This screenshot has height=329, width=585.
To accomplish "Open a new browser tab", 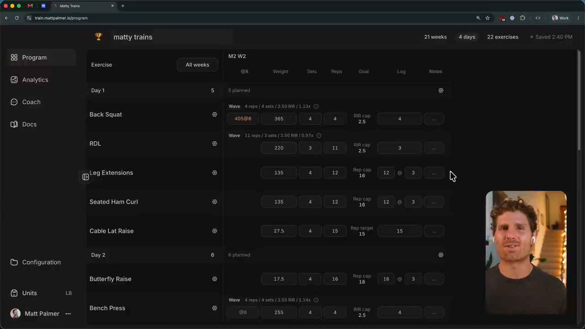I will [x=123, y=6].
